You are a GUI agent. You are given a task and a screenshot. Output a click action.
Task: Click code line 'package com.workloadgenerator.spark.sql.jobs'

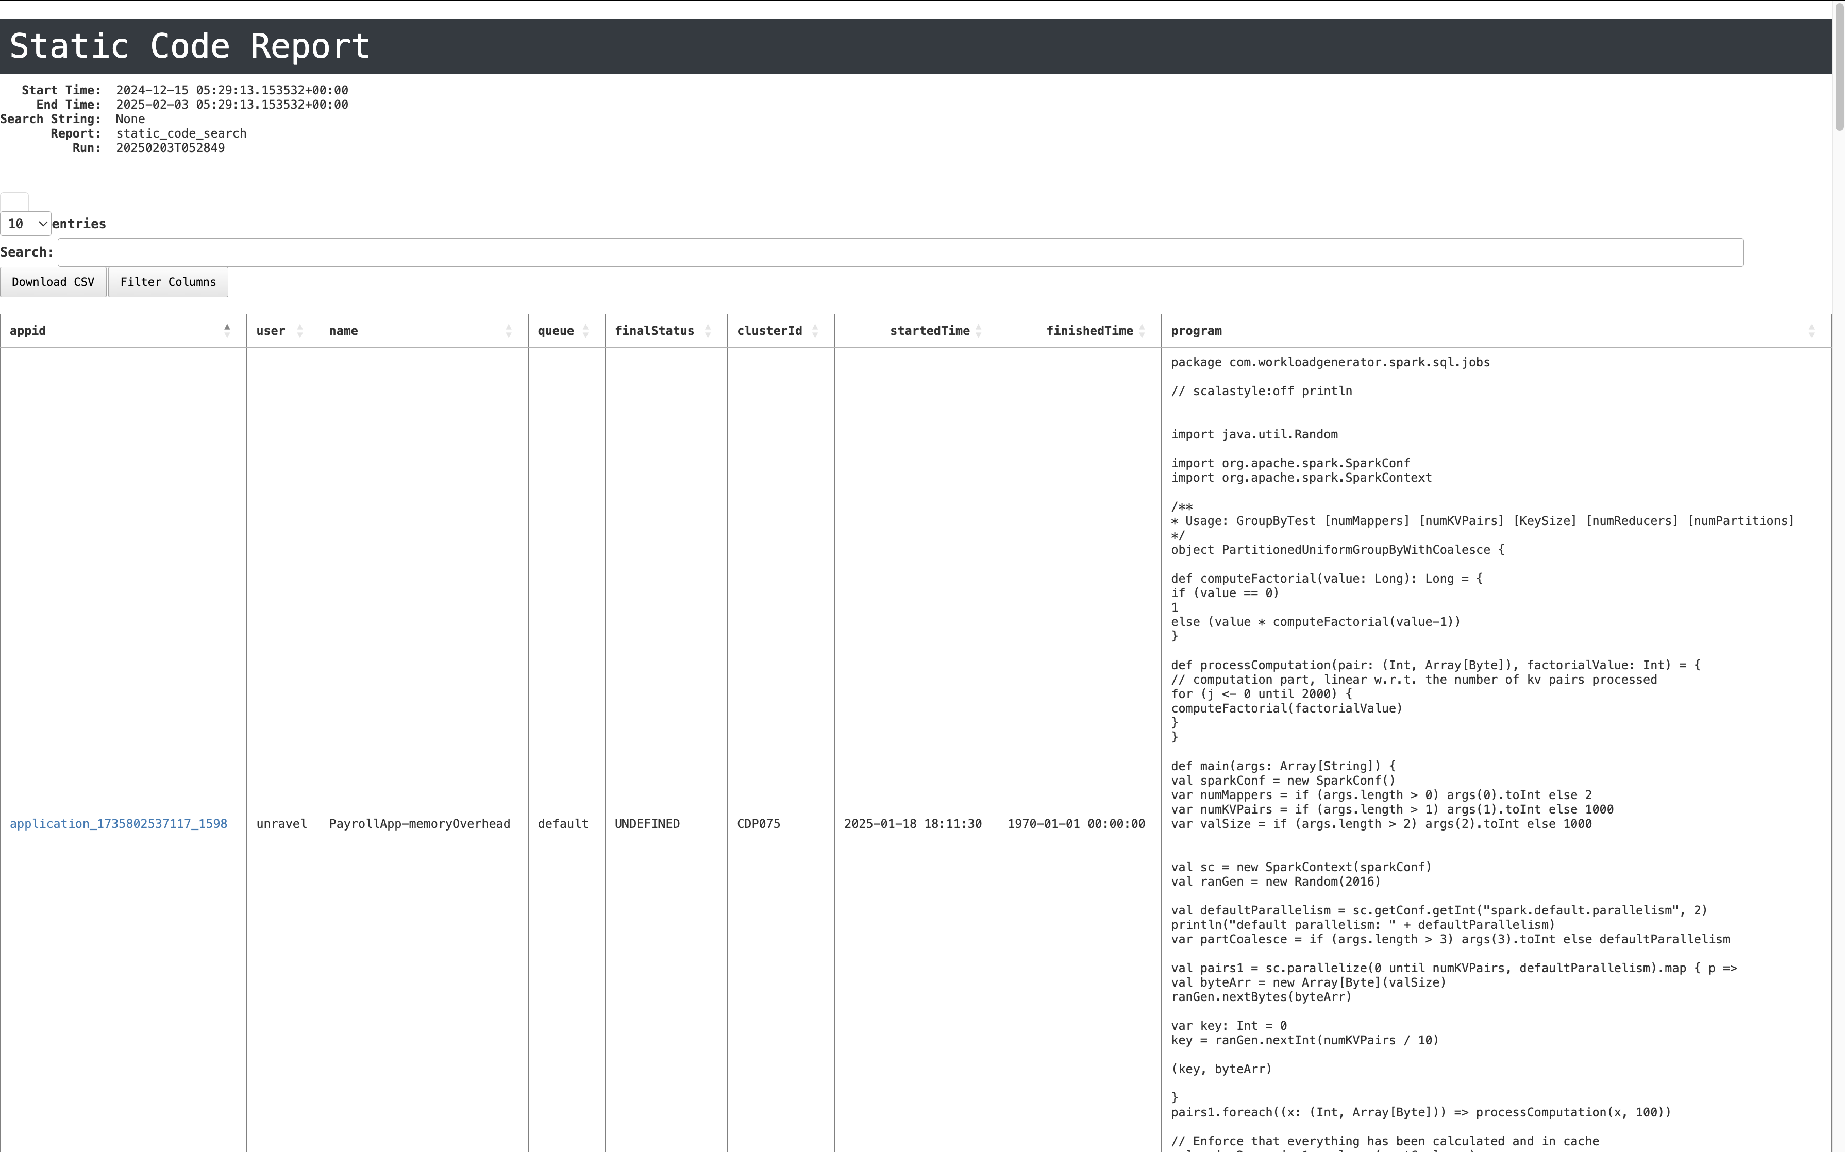1331,363
